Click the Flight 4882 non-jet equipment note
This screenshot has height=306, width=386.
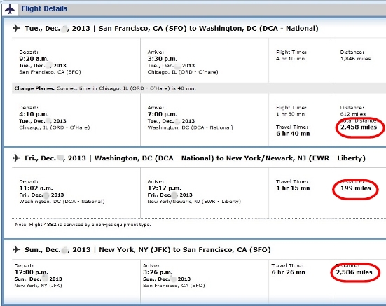point(83,225)
